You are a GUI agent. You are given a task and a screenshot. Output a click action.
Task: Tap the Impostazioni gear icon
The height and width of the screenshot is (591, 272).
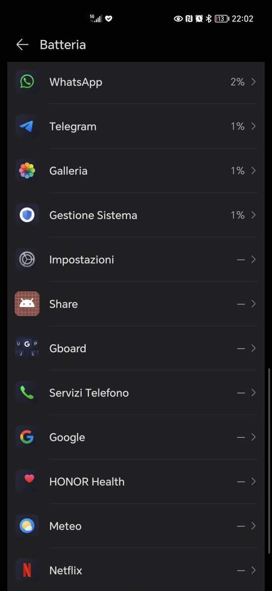pos(27,260)
